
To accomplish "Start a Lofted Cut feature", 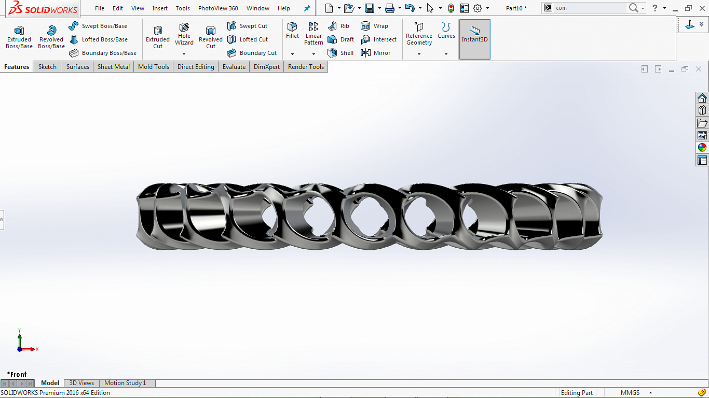I will pos(247,39).
